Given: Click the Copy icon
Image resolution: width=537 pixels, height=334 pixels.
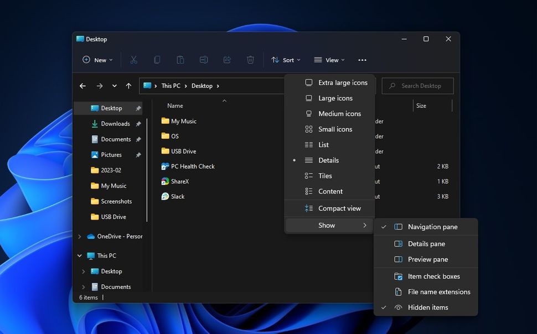Looking at the screenshot, I should (157, 59).
